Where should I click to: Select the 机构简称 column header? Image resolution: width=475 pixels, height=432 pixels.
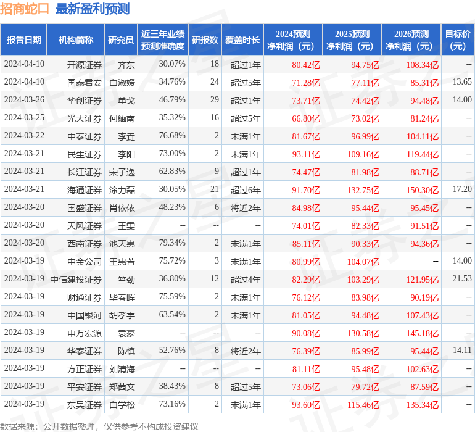(76, 39)
